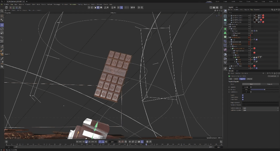Toggle the green enable check on PACK generator
The height and width of the screenshot is (151, 280).
(252, 57)
